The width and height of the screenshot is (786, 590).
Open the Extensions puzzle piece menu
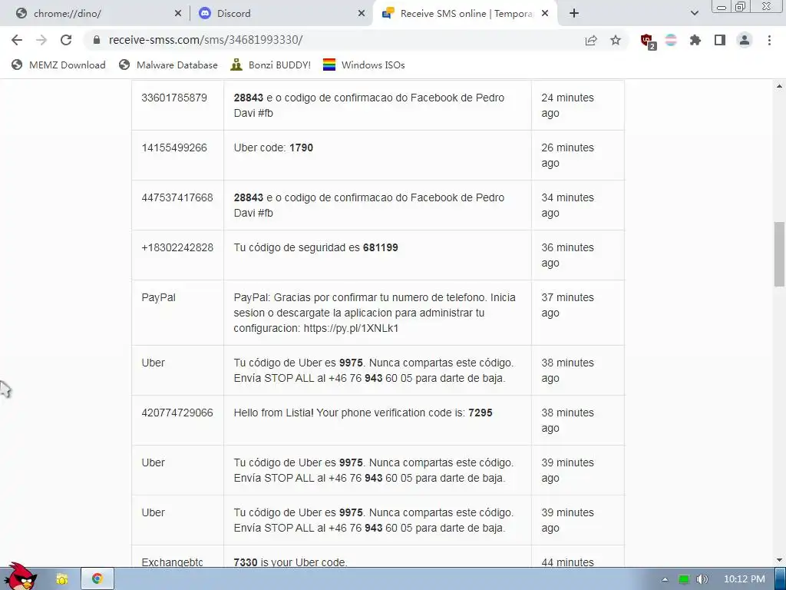point(695,40)
